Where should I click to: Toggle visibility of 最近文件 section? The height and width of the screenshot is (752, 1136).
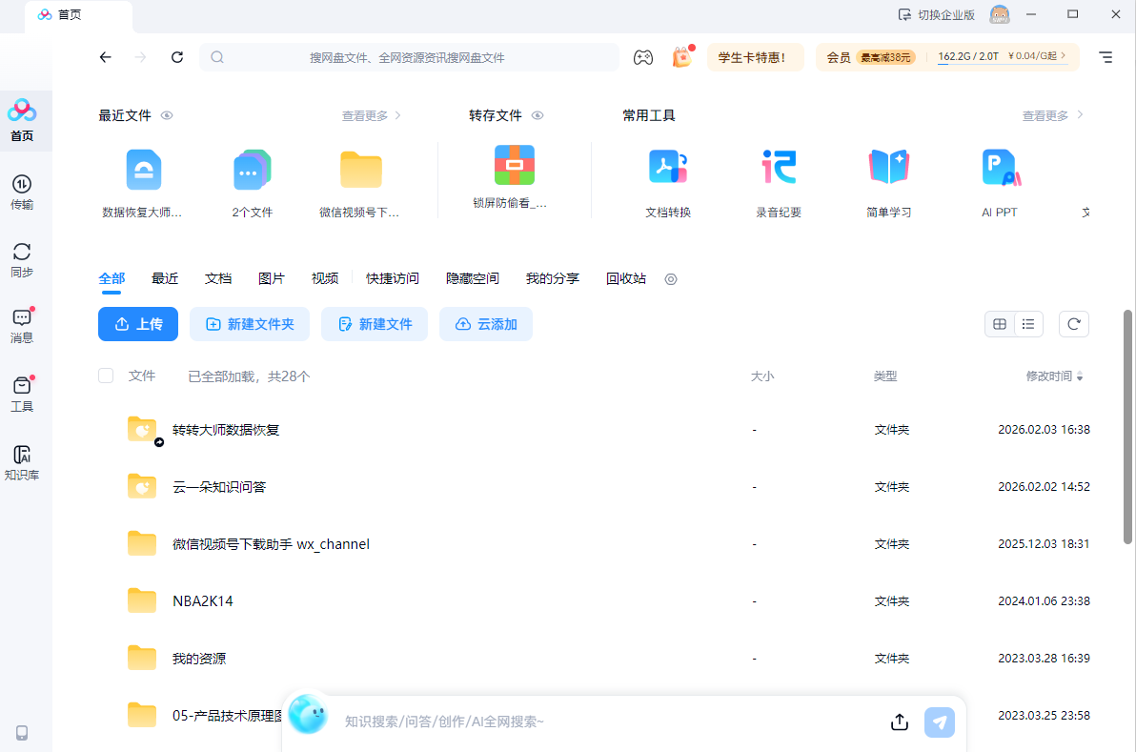(167, 115)
